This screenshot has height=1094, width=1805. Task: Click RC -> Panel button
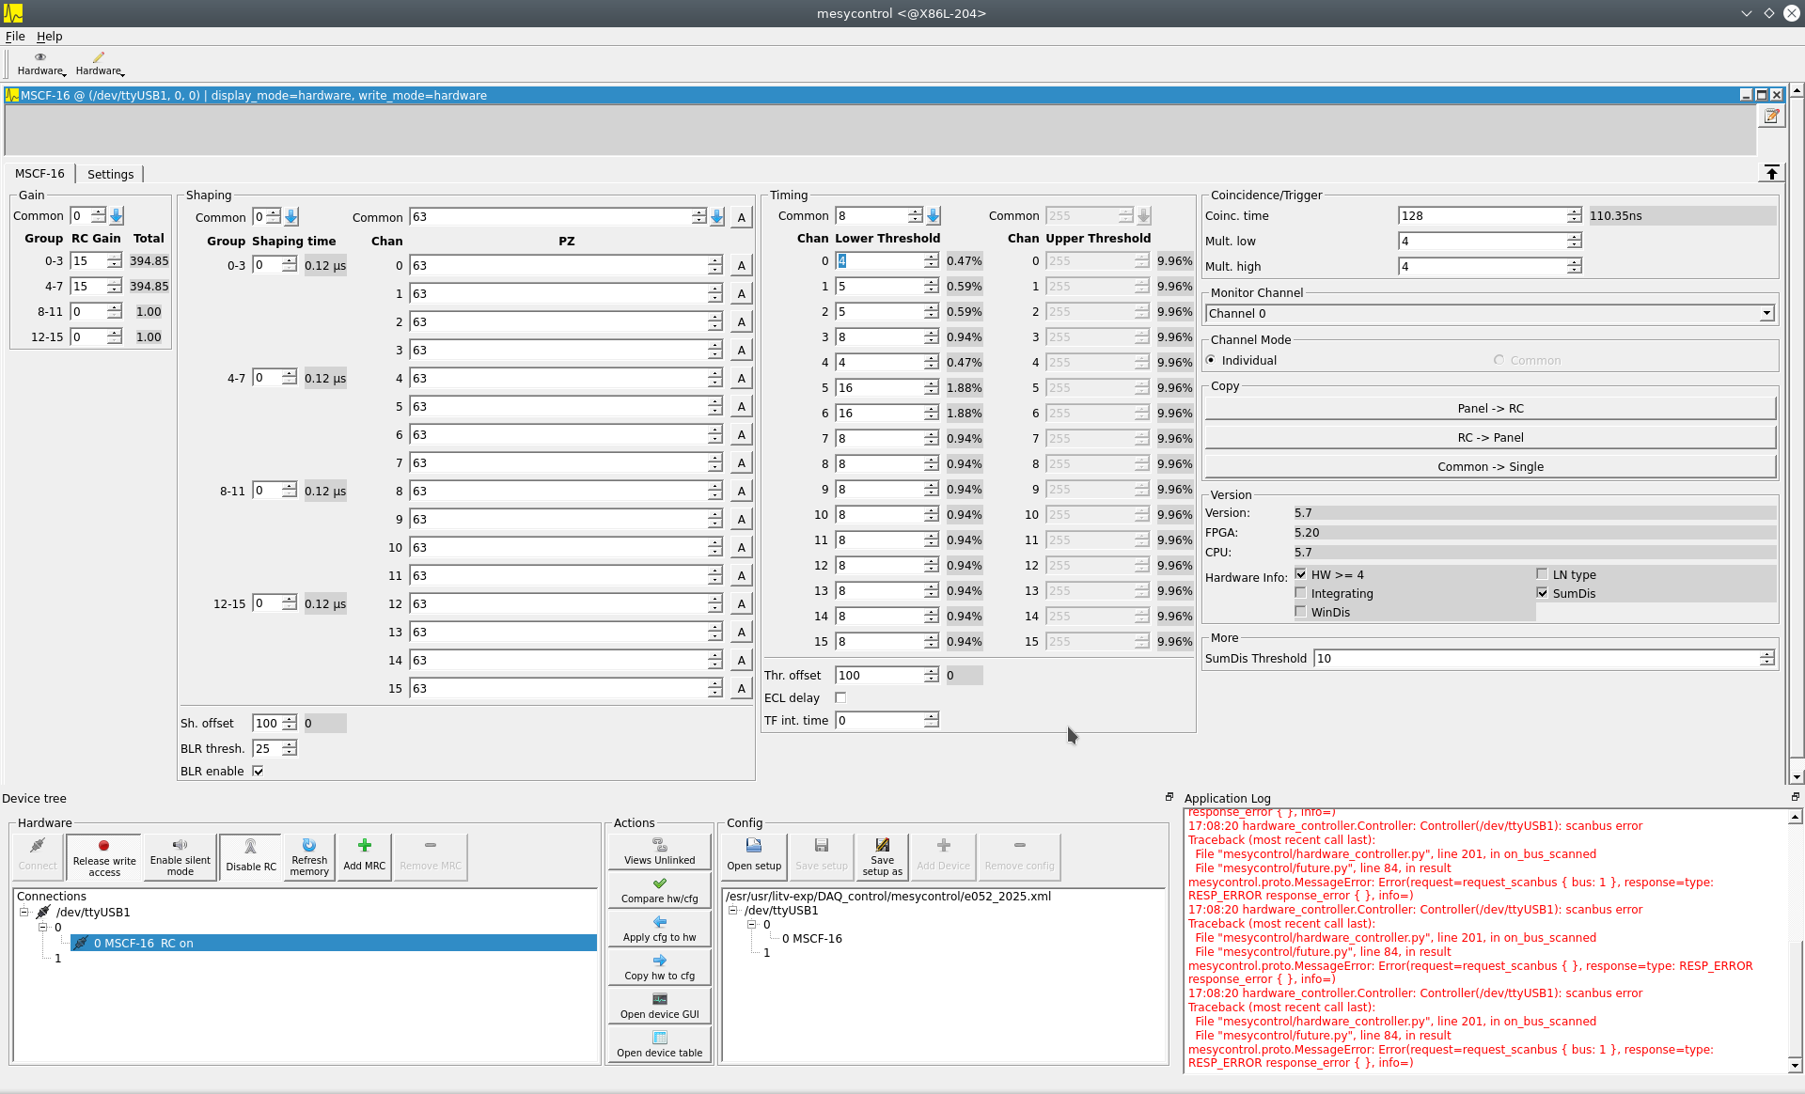(x=1490, y=437)
